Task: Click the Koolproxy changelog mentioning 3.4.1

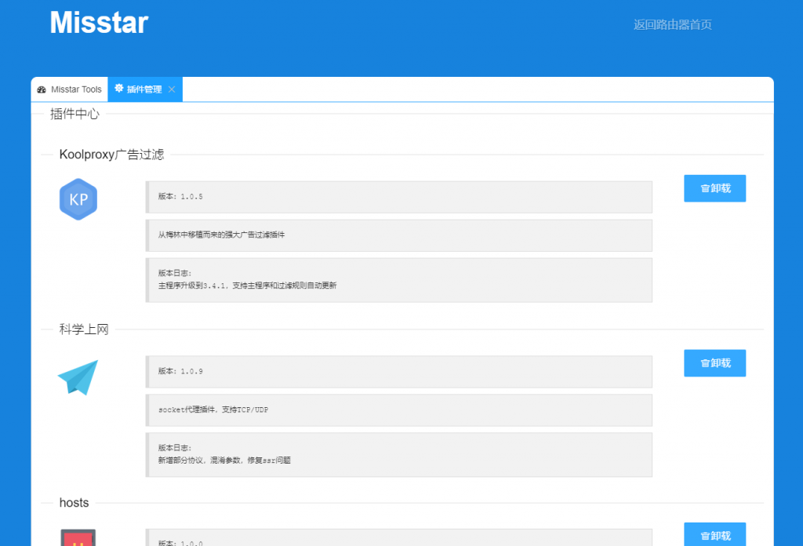Action: coord(398,279)
